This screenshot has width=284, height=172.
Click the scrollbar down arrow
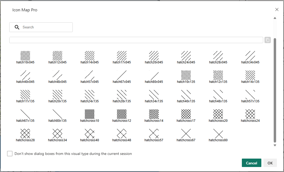[x=275, y=145]
